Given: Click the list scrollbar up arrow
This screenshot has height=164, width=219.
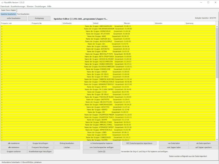Looking at the screenshot, I should pos(217,27).
